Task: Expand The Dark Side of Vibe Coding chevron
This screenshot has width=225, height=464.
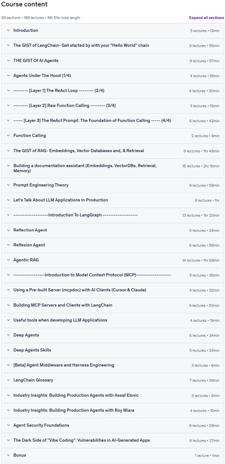Action: pyautogui.click(x=8, y=440)
